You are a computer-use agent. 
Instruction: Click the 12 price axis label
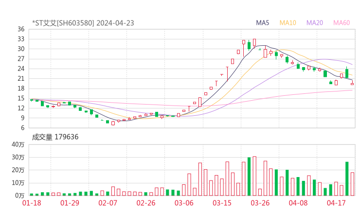point(21,108)
